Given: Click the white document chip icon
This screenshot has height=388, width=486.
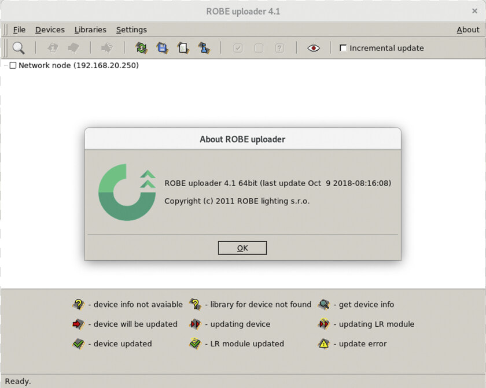Looking at the screenshot, I should [183, 48].
